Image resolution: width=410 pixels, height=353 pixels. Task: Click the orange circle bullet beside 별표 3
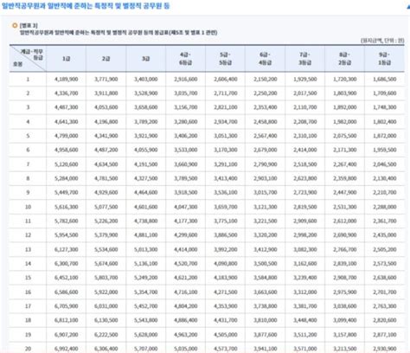tap(15, 25)
